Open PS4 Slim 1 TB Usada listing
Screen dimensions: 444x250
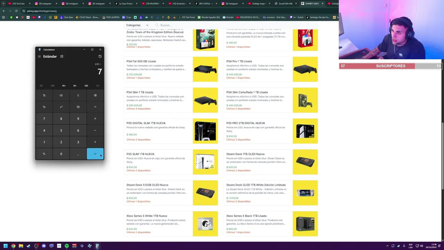[x=171, y=100]
